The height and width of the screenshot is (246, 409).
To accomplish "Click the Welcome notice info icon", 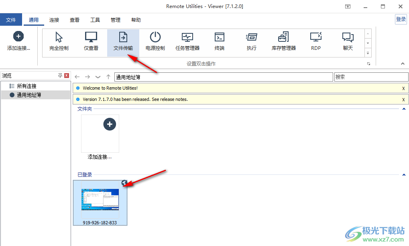I will point(78,88).
